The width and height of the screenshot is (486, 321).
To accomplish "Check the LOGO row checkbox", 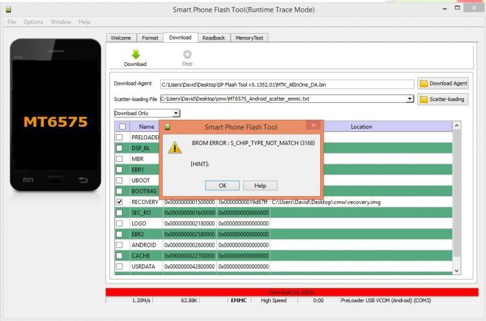I will pos(119,223).
